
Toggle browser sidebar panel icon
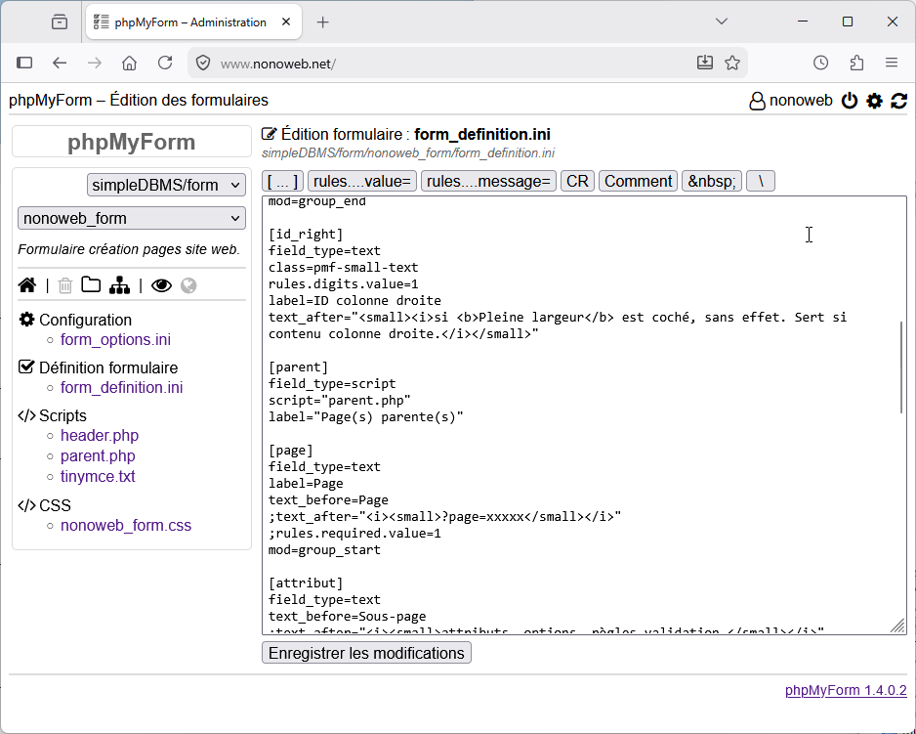coord(24,63)
